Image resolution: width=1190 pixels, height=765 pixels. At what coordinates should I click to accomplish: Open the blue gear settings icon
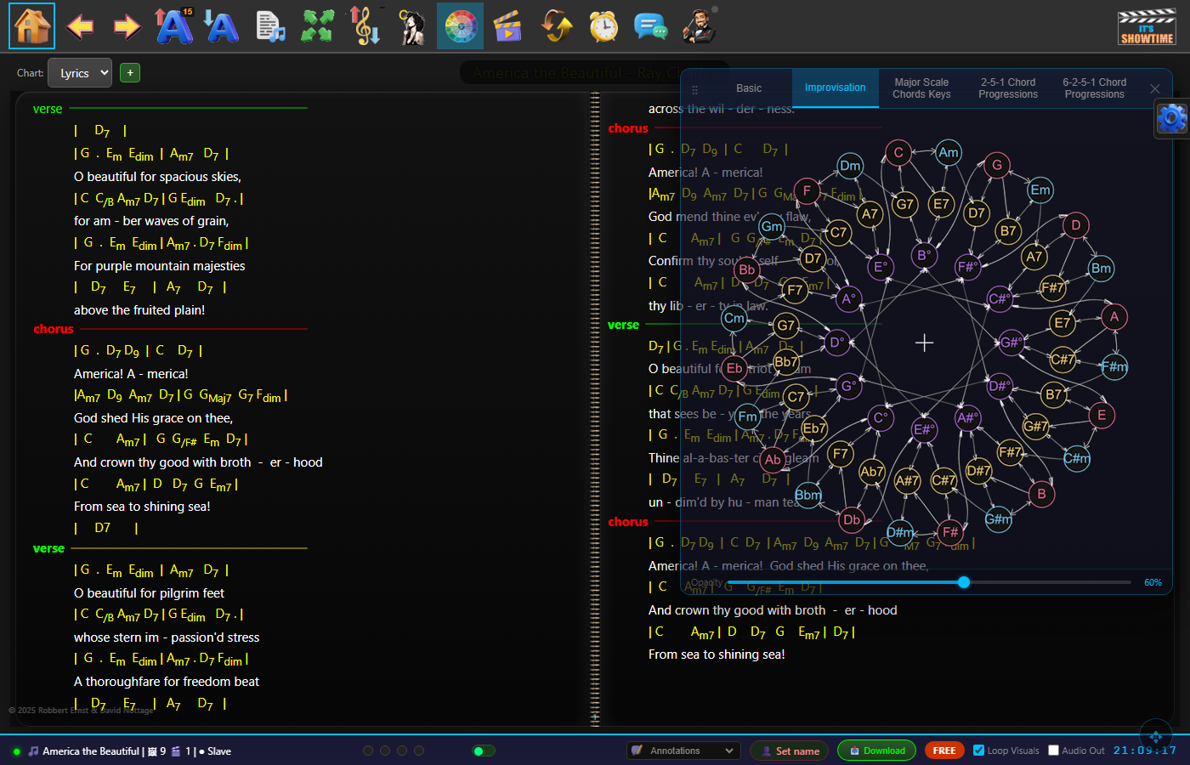click(x=1171, y=117)
